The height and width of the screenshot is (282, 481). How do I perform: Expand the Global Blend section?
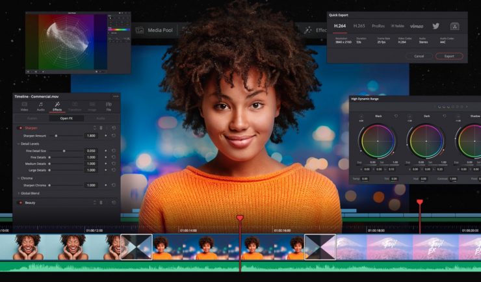pos(19,193)
